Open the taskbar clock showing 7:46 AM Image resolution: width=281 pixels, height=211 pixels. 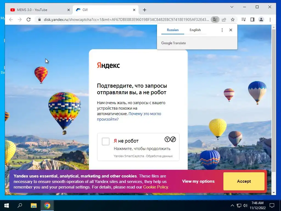point(257,206)
